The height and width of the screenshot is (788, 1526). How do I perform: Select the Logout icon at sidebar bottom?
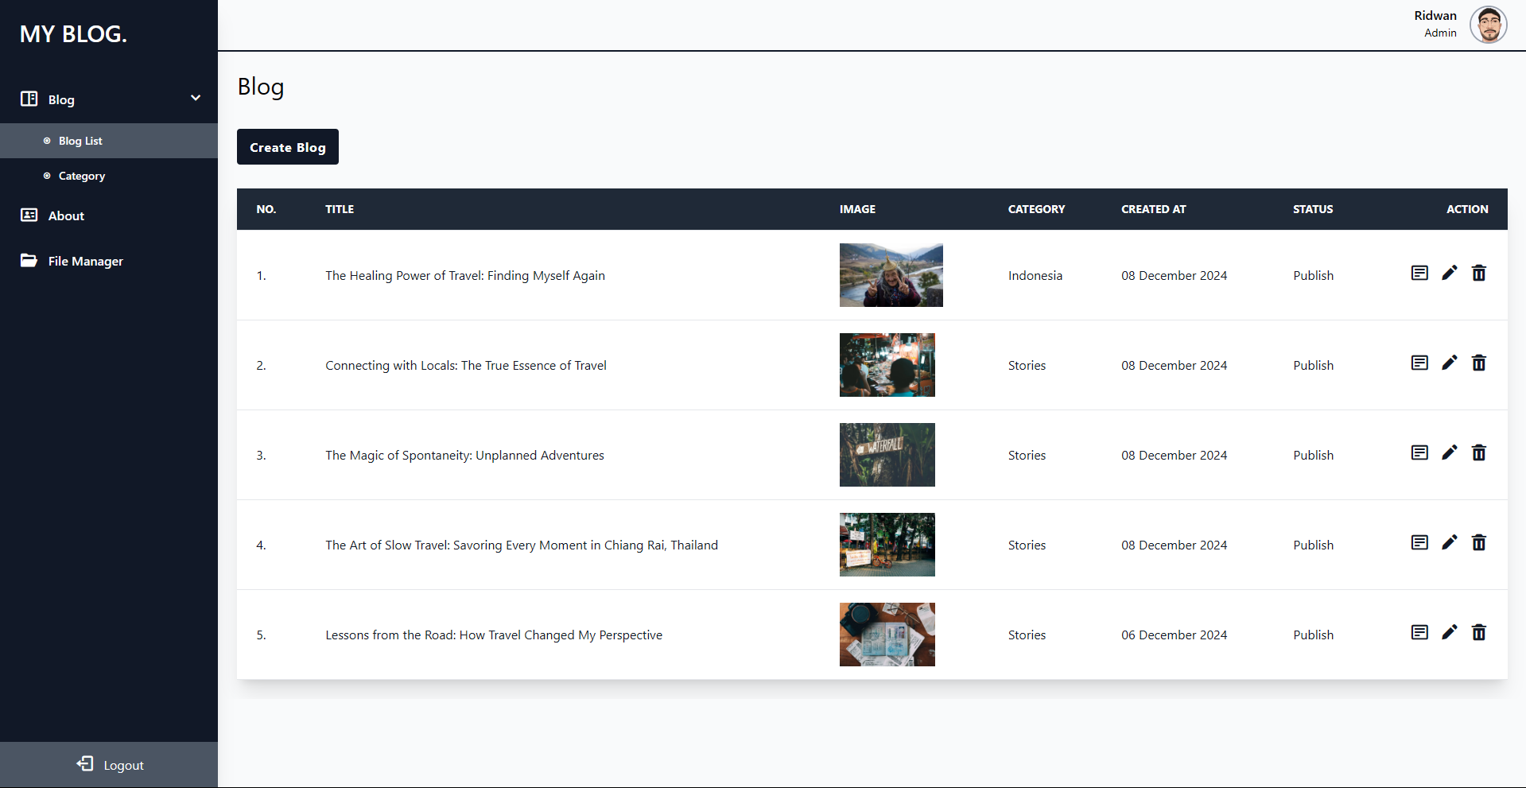[x=84, y=763]
